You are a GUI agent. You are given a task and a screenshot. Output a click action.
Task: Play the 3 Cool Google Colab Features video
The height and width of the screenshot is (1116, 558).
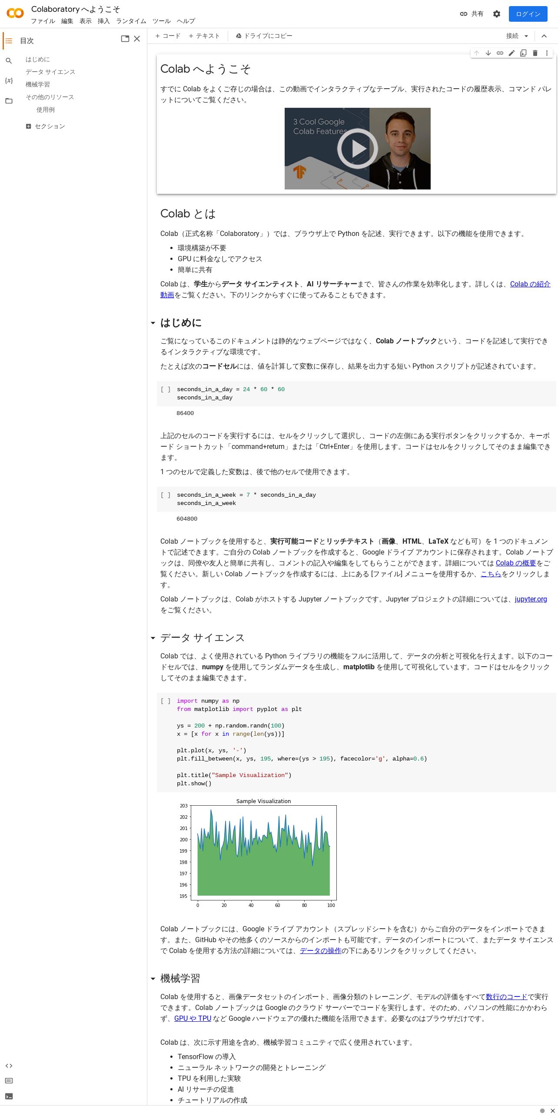pos(358,149)
